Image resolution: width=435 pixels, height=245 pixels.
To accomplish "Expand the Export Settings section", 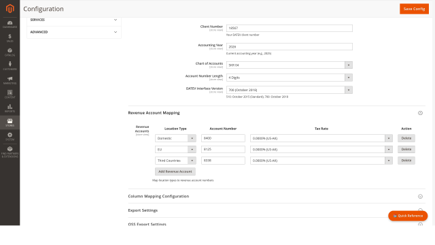I will (277, 210).
